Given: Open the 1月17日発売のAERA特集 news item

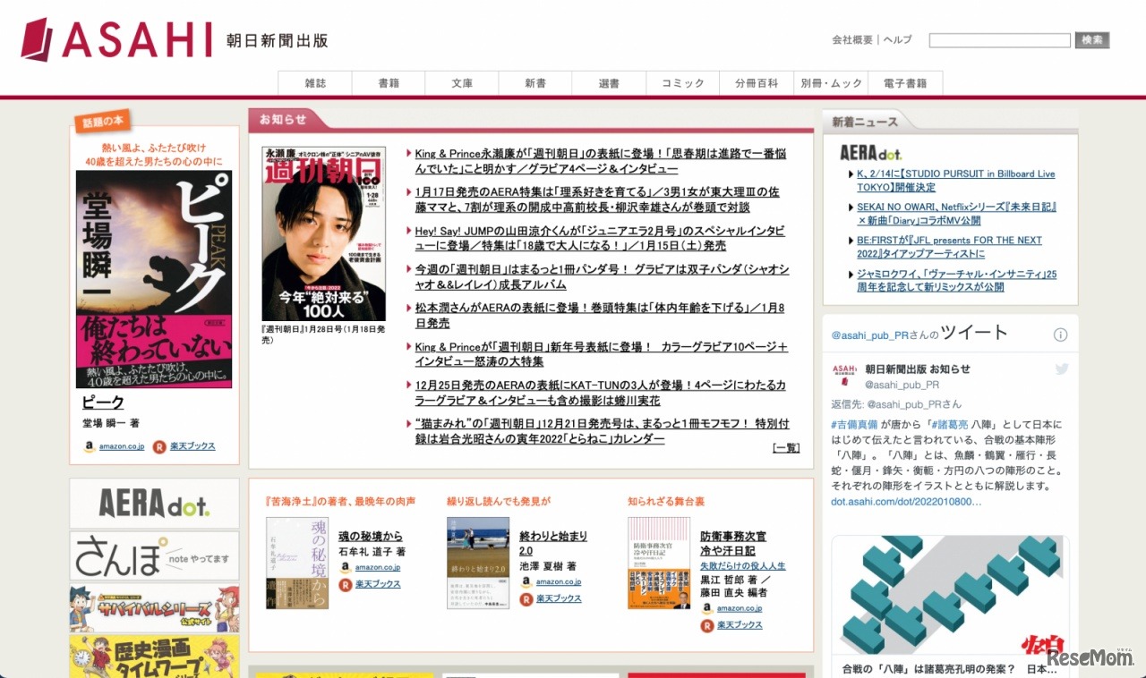Looking at the screenshot, I should 596,199.
